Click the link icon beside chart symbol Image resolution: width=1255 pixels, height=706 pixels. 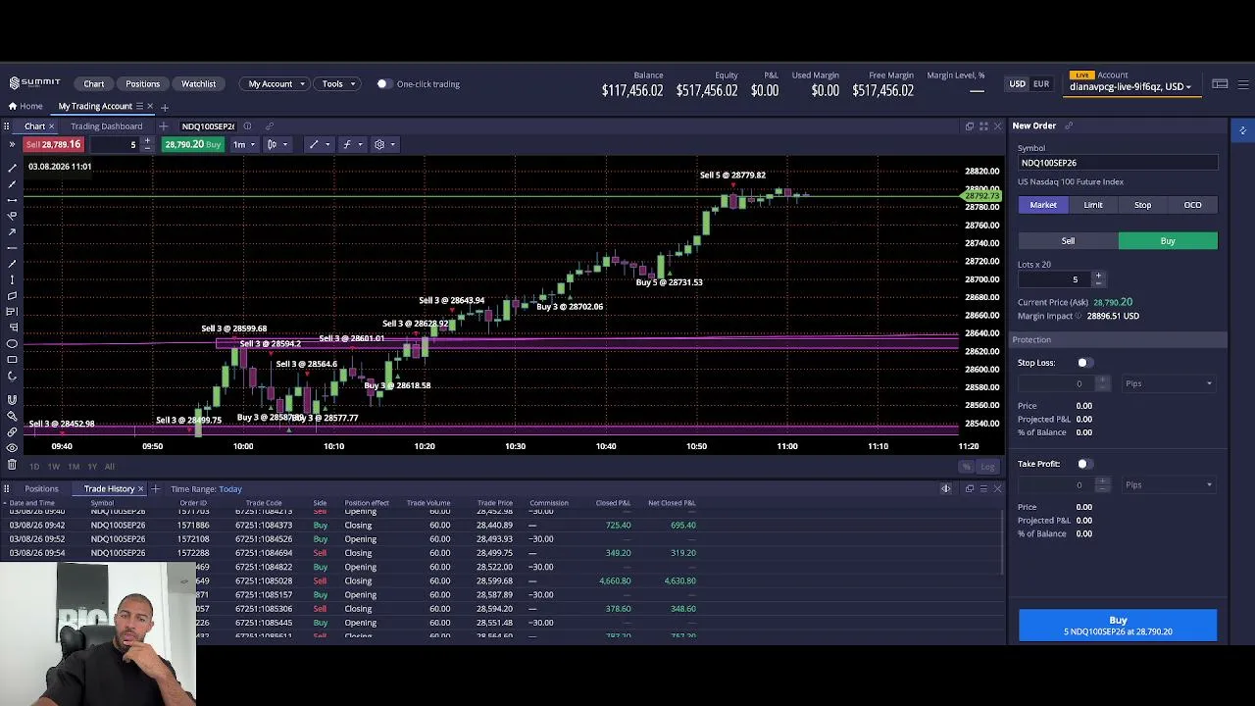click(x=269, y=126)
